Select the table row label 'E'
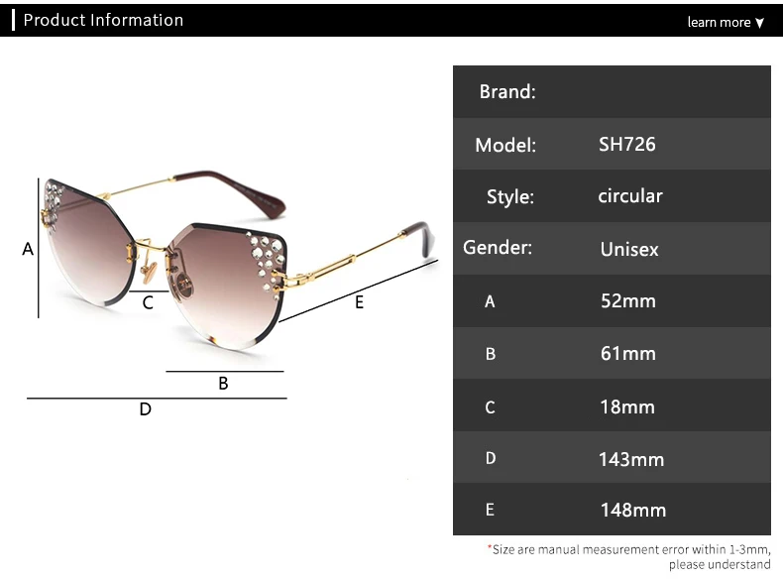Screen dimensions: 783x581 490,510
